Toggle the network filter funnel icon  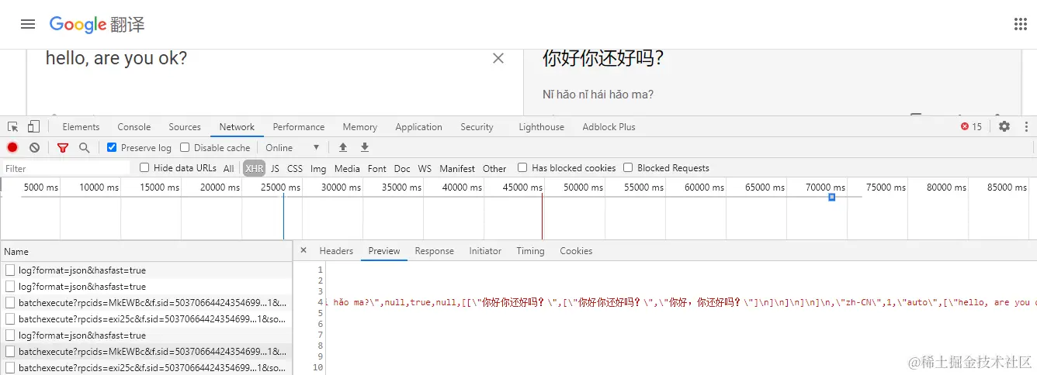(x=63, y=147)
